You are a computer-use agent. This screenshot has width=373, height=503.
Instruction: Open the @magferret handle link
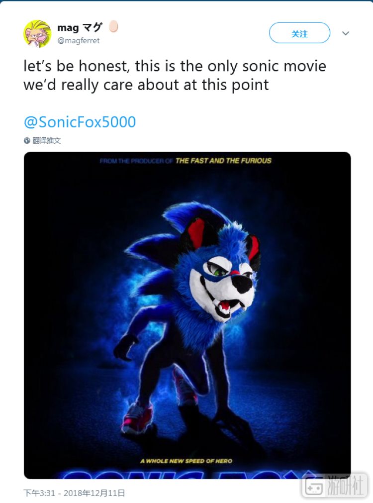[x=78, y=41]
